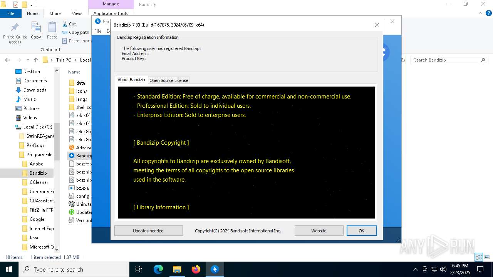Select the Bandizip application file in list
The image size is (493, 277).
coord(80,156)
